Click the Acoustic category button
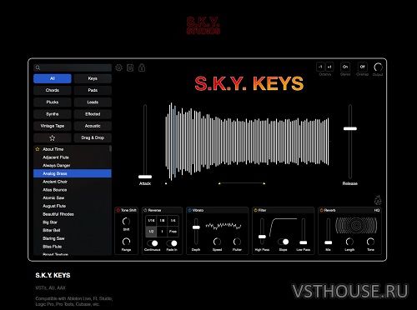Image resolution: width=417 pixels, height=310 pixels. pos(93,126)
